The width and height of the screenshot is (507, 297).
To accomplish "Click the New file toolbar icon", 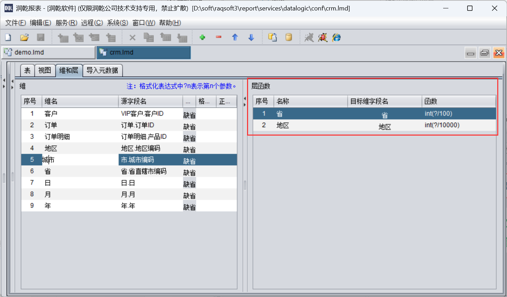I will tap(8, 37).
